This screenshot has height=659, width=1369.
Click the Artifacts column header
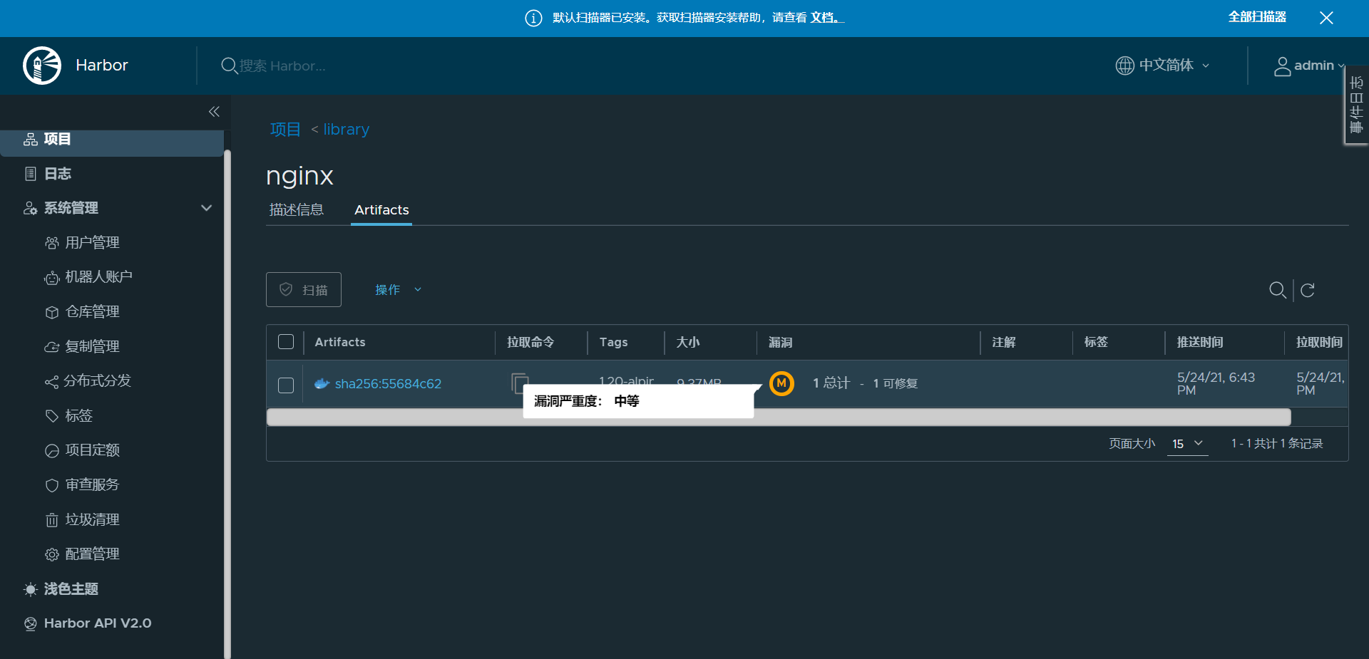point(340,343)
